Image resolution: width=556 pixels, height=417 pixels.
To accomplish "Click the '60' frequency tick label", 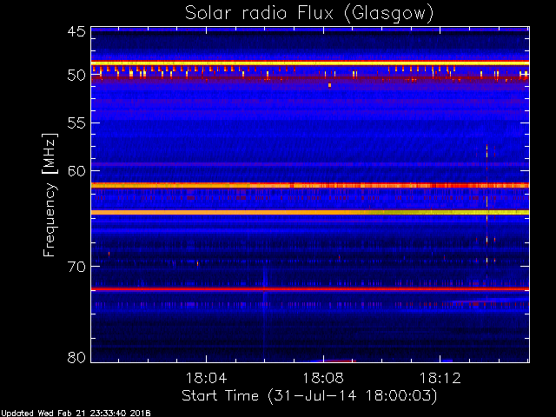I will pos(76,170).
